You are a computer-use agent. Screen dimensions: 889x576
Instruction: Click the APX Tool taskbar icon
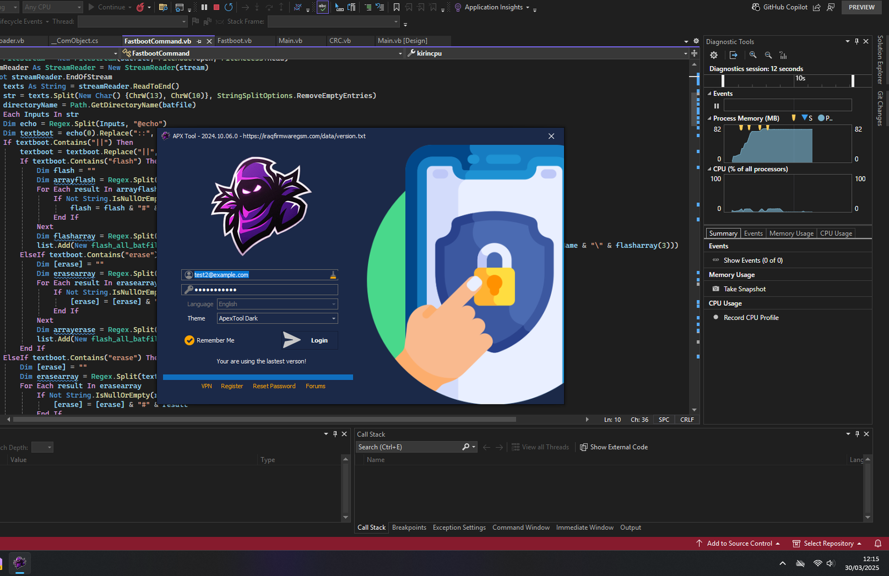click(x=19, y=563)
